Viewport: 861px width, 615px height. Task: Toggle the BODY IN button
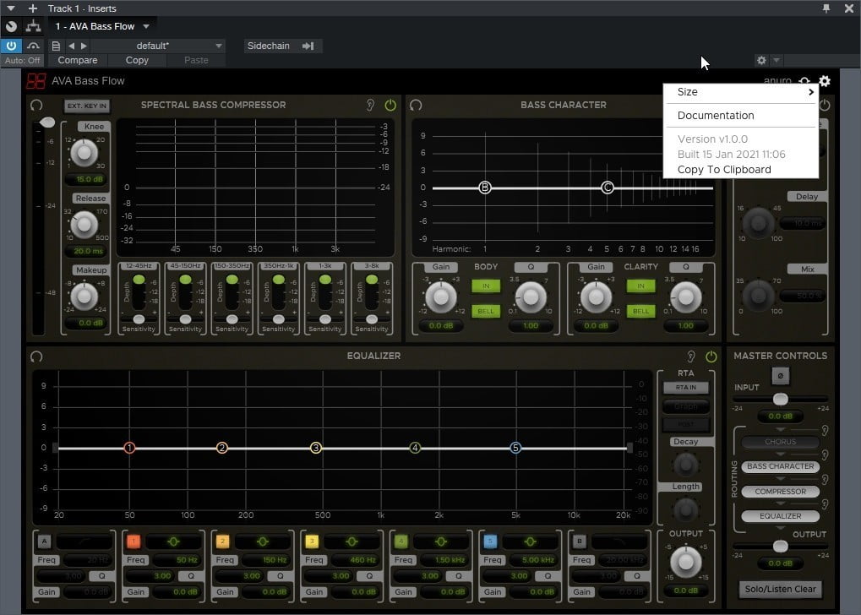(x=485, y=287)
